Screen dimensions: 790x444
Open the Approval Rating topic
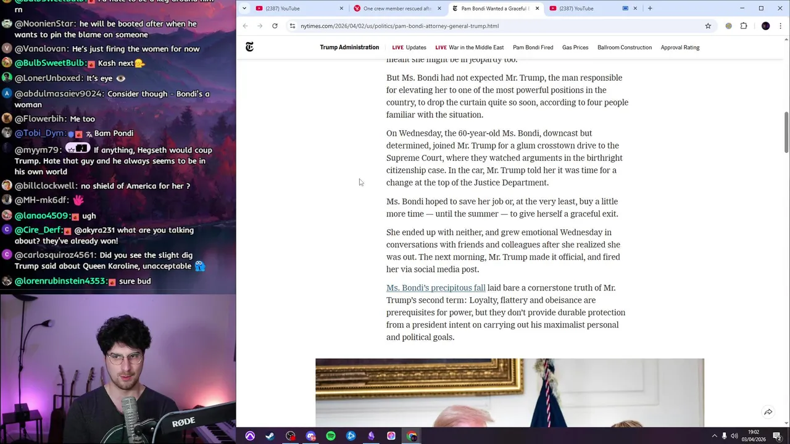coord(680,47)
